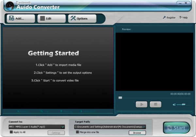Enable the Apply to All checkbox
Viewport: 196px width, 137px height.
click(11, 132)
